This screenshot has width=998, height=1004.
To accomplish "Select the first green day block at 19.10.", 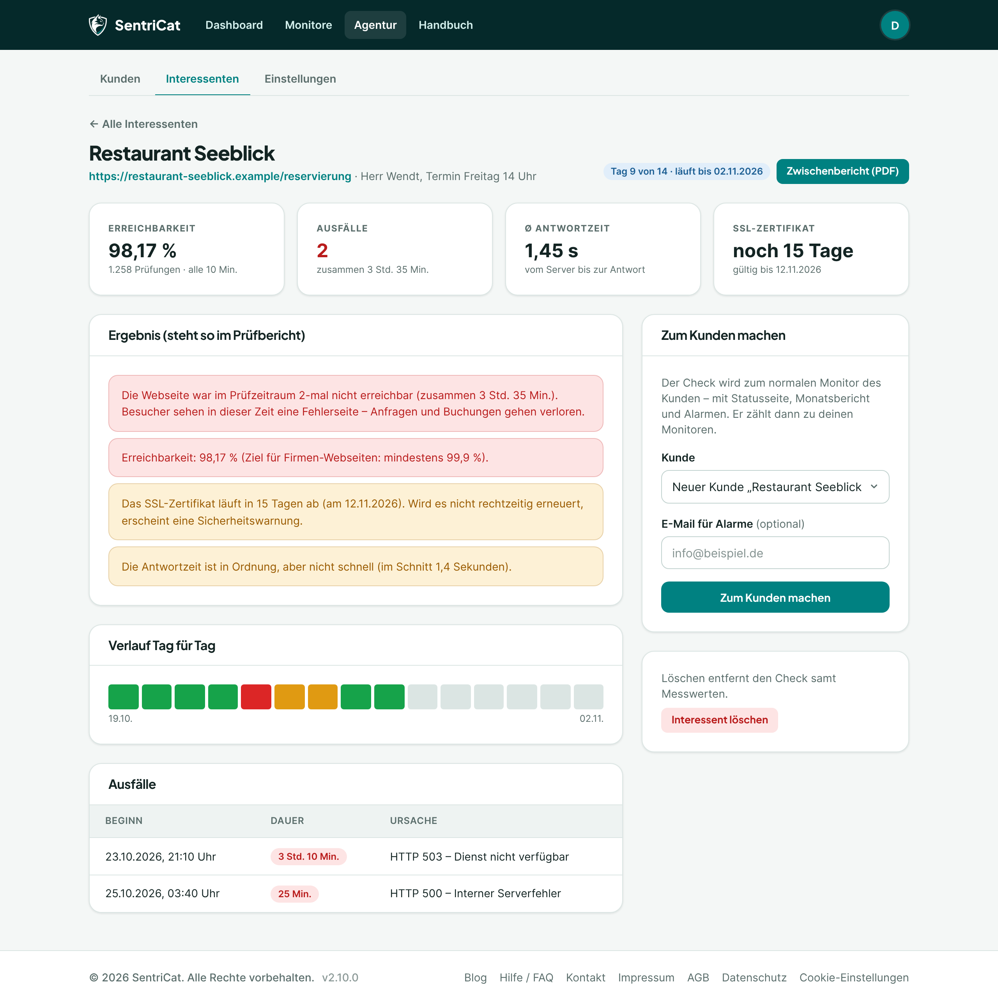I will coord(123,697).
